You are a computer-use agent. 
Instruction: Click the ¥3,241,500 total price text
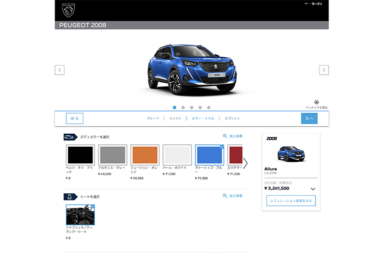(x=276, y=188)
